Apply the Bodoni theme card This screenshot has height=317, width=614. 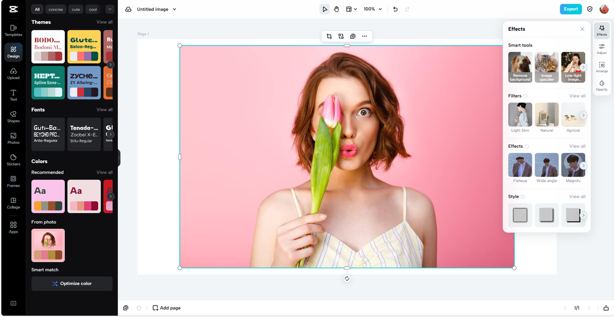pyautogui.click(x=48, y=47)
